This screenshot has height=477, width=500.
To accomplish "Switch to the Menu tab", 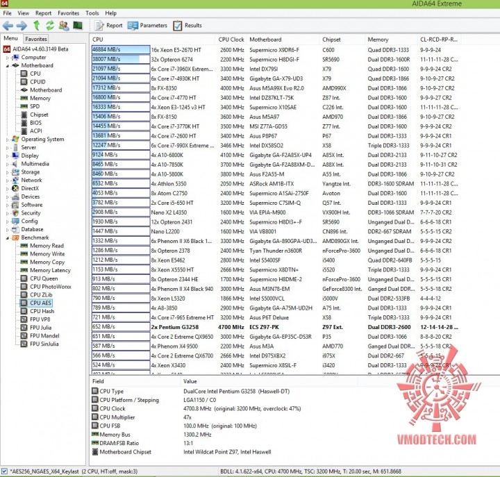I will pyautogui.click(x=11, y=38).
